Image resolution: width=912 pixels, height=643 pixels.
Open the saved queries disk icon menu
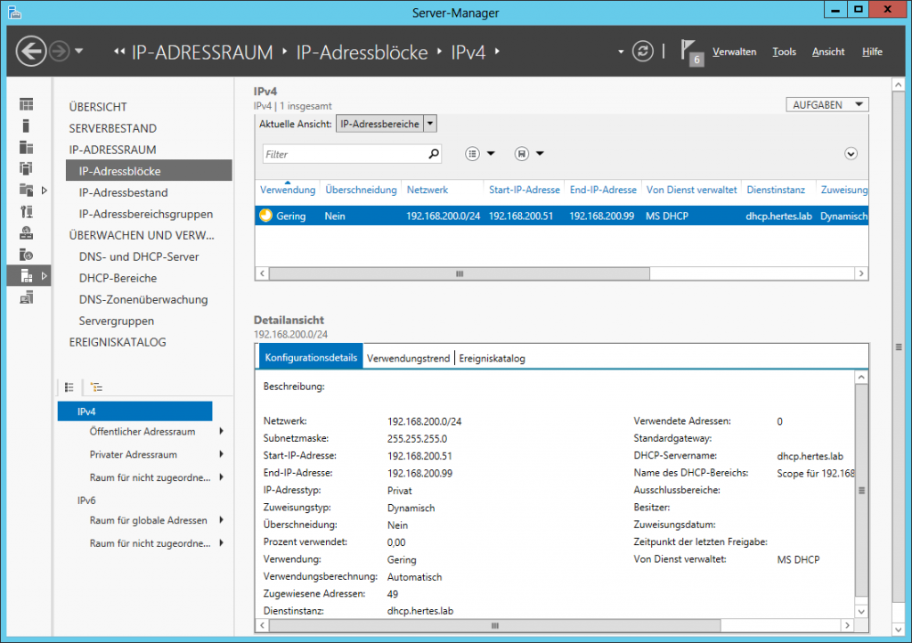click(529, 154)
